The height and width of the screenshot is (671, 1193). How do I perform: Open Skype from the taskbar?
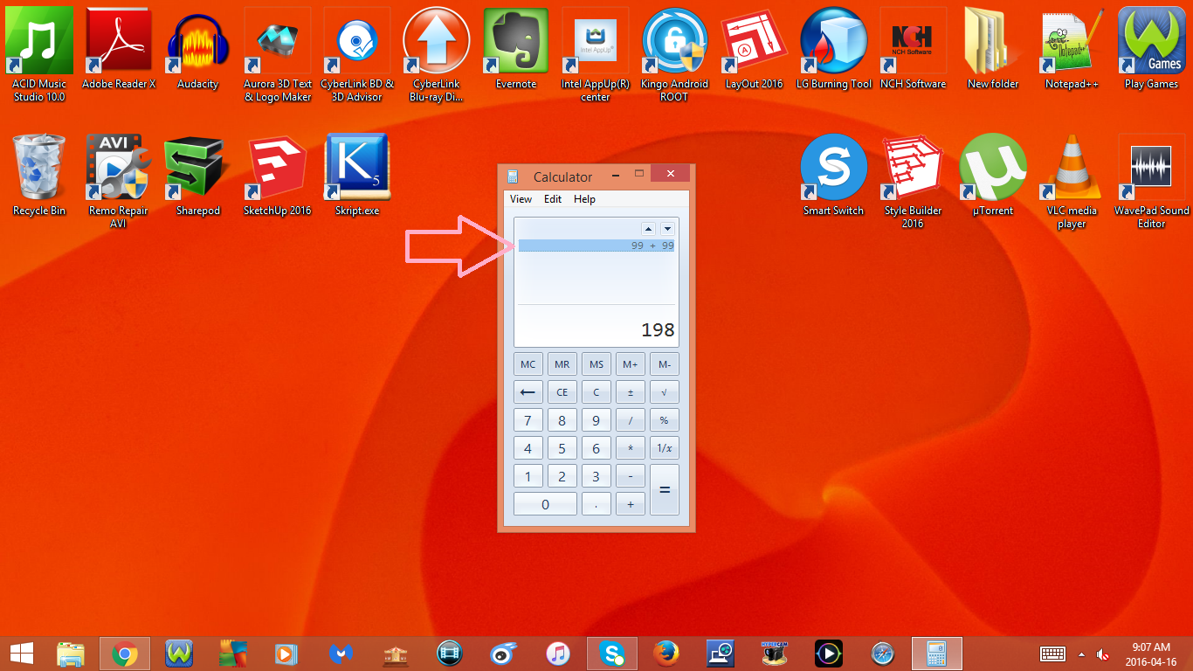[x=611, y=653]
